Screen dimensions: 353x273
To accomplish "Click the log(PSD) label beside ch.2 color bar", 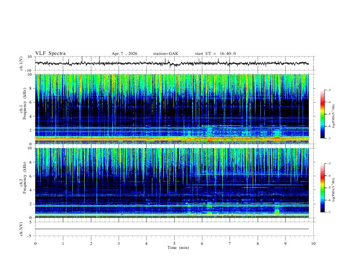I will point(333,190).
